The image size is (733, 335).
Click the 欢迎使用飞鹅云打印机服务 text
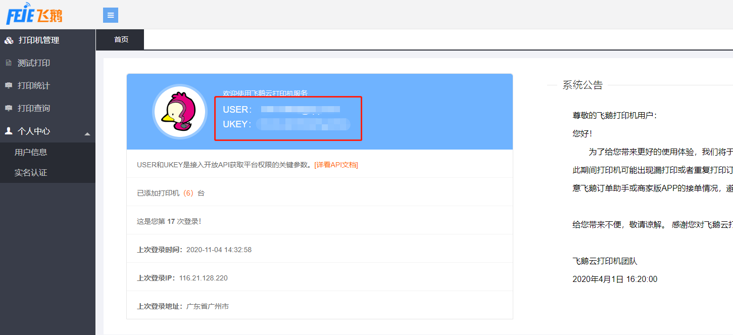click(x=265, y=93)
